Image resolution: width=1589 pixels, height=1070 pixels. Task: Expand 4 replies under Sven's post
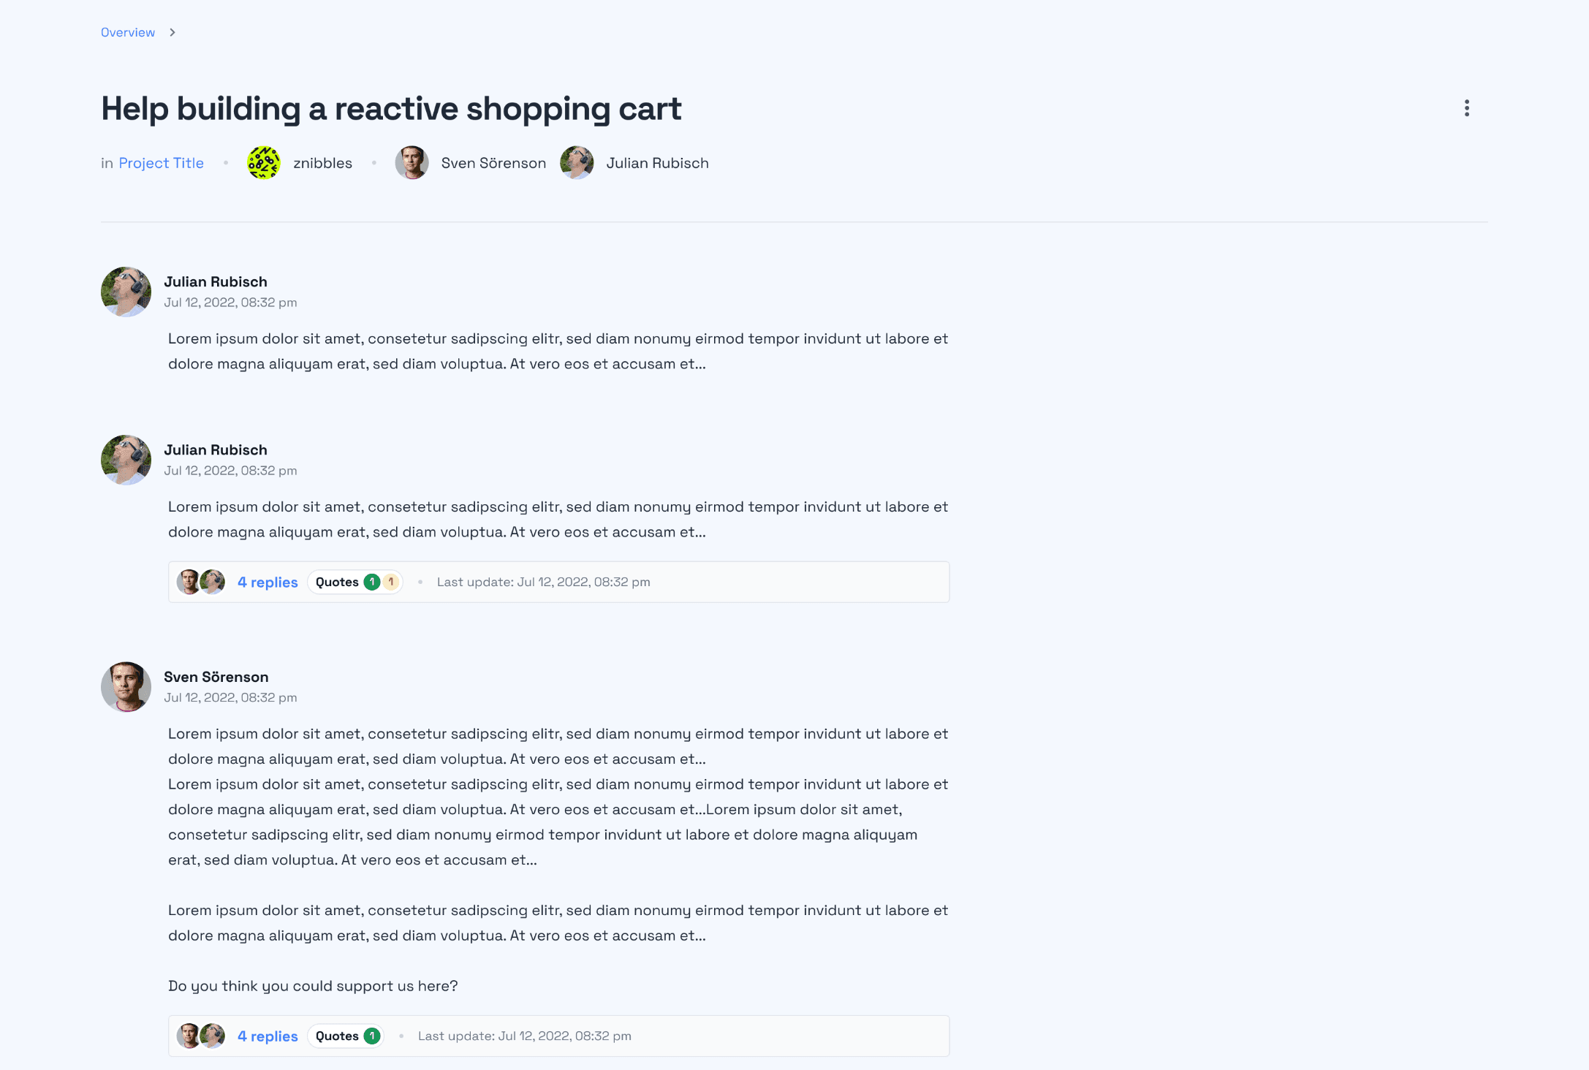pos(268,1036)
